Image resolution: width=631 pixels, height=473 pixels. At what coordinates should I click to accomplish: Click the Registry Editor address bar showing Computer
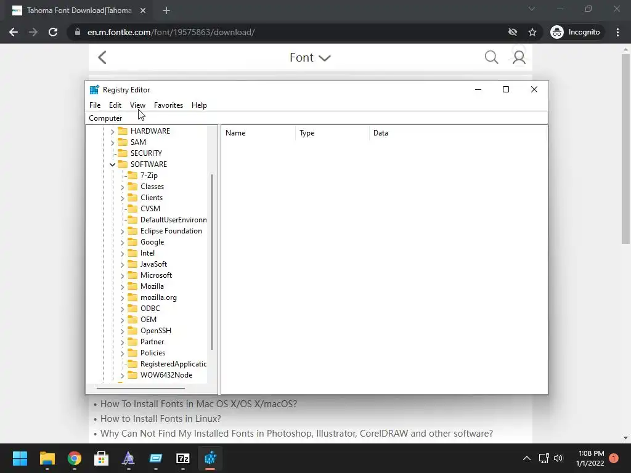point(317,118)
